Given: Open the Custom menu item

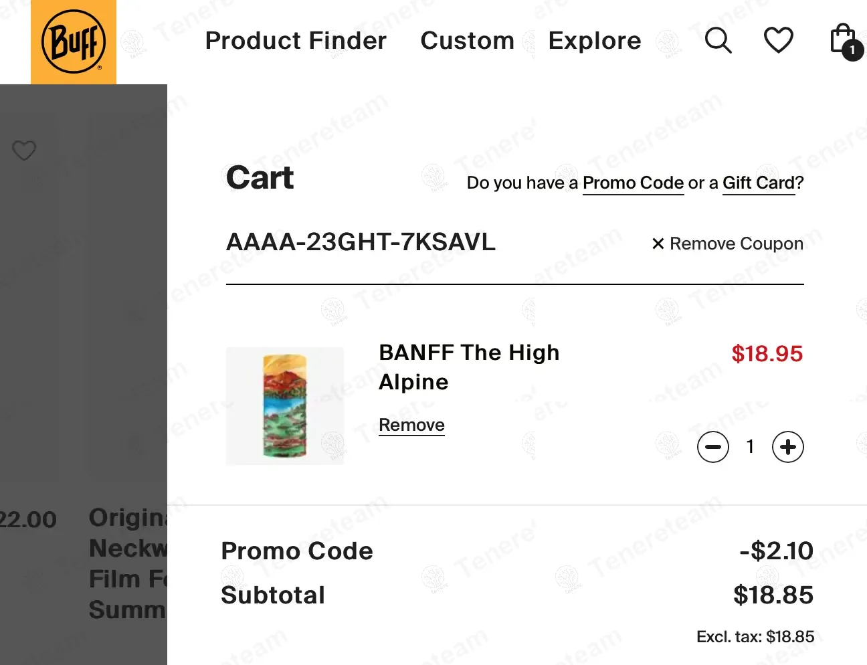Looking at the screenshot, I should click(x=467, y=41).
